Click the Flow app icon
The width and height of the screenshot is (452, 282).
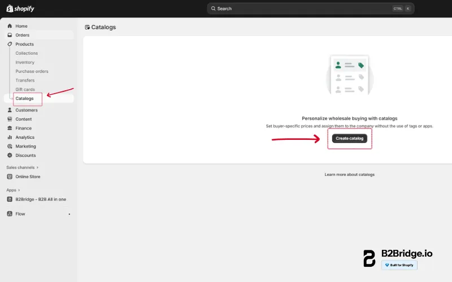(10, 214)
